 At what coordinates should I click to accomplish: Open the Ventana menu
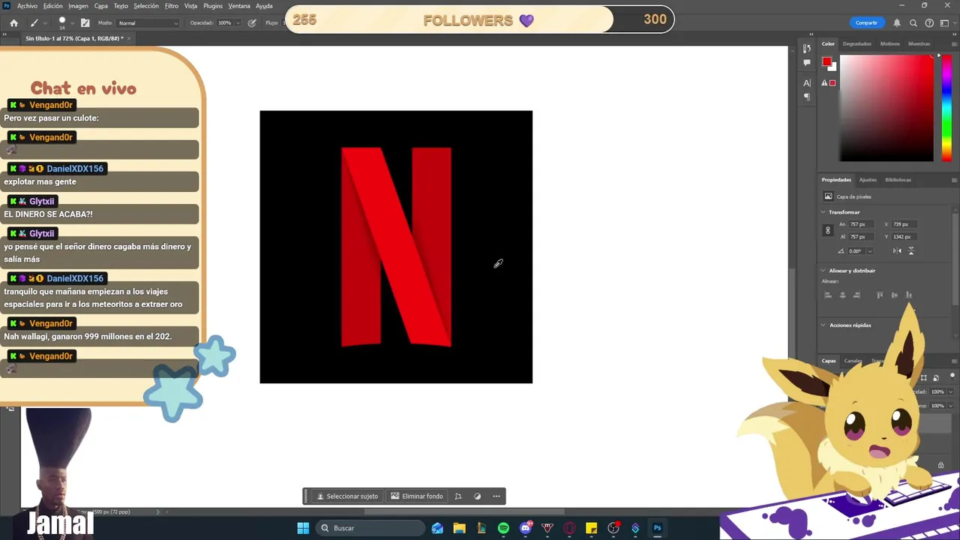point(239,6)
